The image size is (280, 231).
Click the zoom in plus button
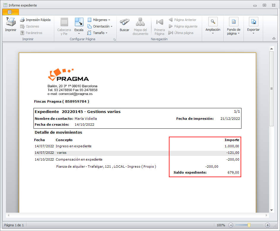(267, 225)
